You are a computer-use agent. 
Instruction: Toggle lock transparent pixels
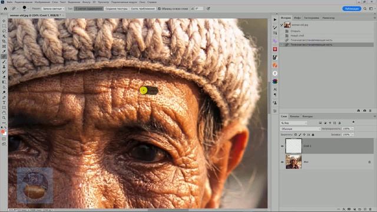click(x=296, y=135)
